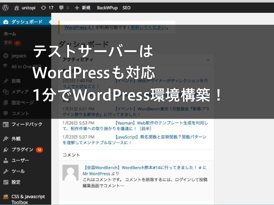Open the BackWPup admin bar menu
274x205 pixels.
[107, 8]
